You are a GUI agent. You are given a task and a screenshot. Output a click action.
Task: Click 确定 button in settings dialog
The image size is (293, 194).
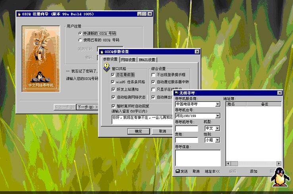139,131
